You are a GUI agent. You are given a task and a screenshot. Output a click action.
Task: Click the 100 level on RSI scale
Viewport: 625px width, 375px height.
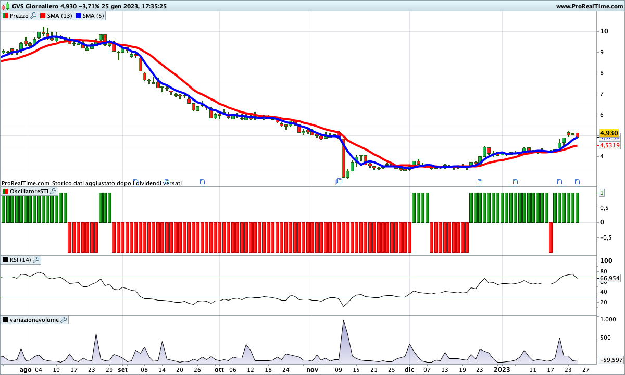pos(606,261)
